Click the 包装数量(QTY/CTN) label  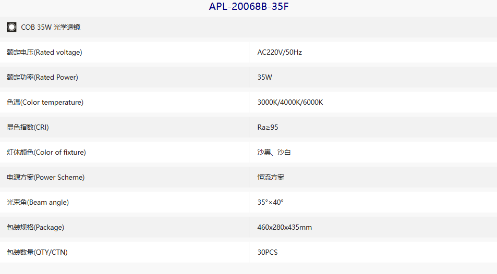point(37,253)
